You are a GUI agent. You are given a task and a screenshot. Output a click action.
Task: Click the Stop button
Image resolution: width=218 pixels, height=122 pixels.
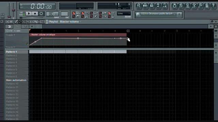pyautogui.click(x=35, y=14)
